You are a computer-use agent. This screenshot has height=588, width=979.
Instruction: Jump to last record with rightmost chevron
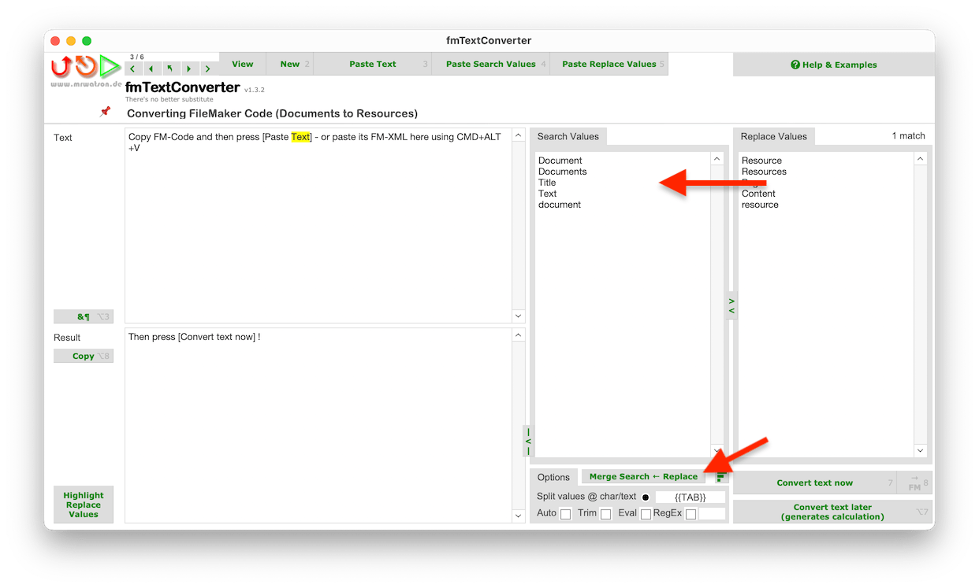[x=207, y=69]
